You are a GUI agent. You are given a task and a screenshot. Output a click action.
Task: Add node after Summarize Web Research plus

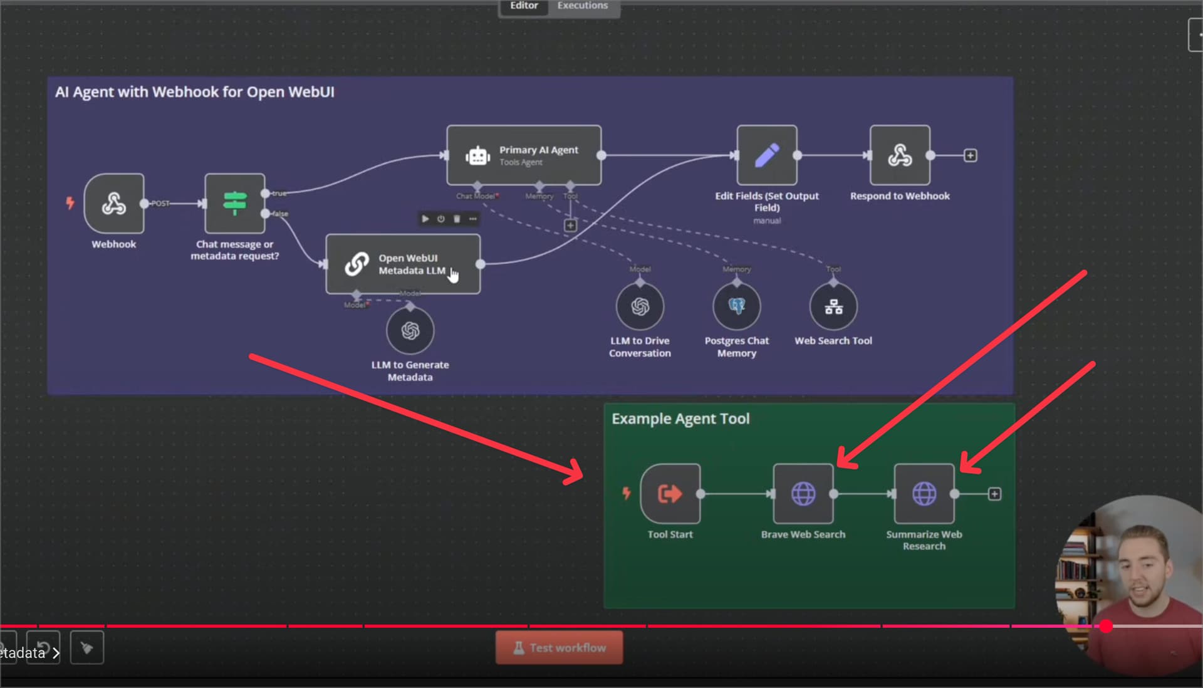point(994,494)
